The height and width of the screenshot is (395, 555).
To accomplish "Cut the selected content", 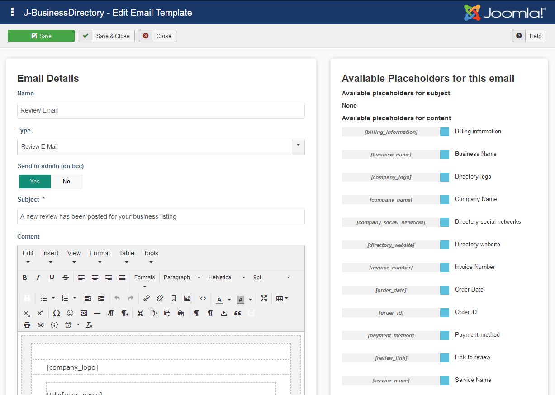I will click(x=140, y=313).
